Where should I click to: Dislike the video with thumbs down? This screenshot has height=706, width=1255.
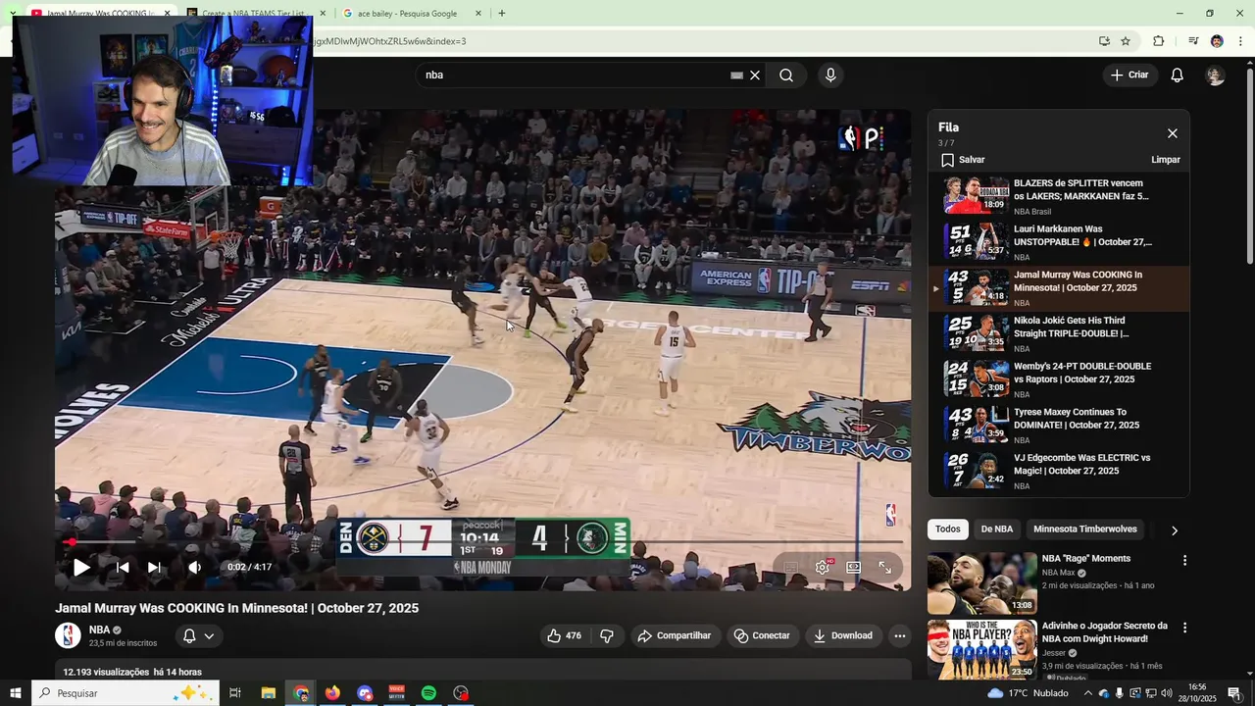607,635
